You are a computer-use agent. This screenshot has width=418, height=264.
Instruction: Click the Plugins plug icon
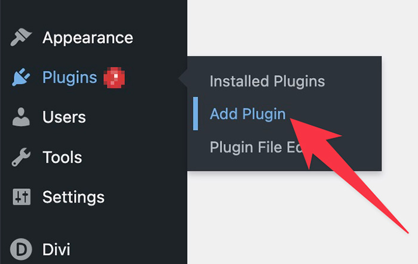click(21, 77)
